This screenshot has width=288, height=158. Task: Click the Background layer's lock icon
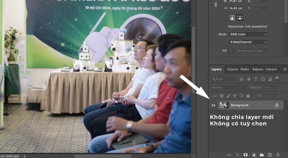coord(277,105)
